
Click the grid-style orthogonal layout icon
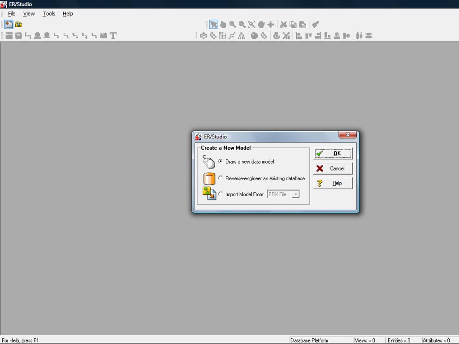click(222, 36)
